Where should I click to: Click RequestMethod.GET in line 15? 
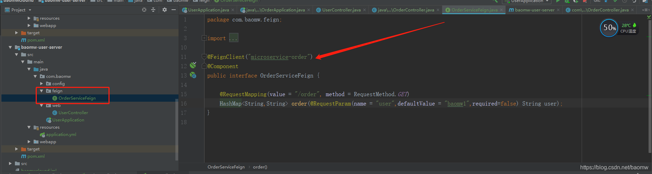[381, 94]
